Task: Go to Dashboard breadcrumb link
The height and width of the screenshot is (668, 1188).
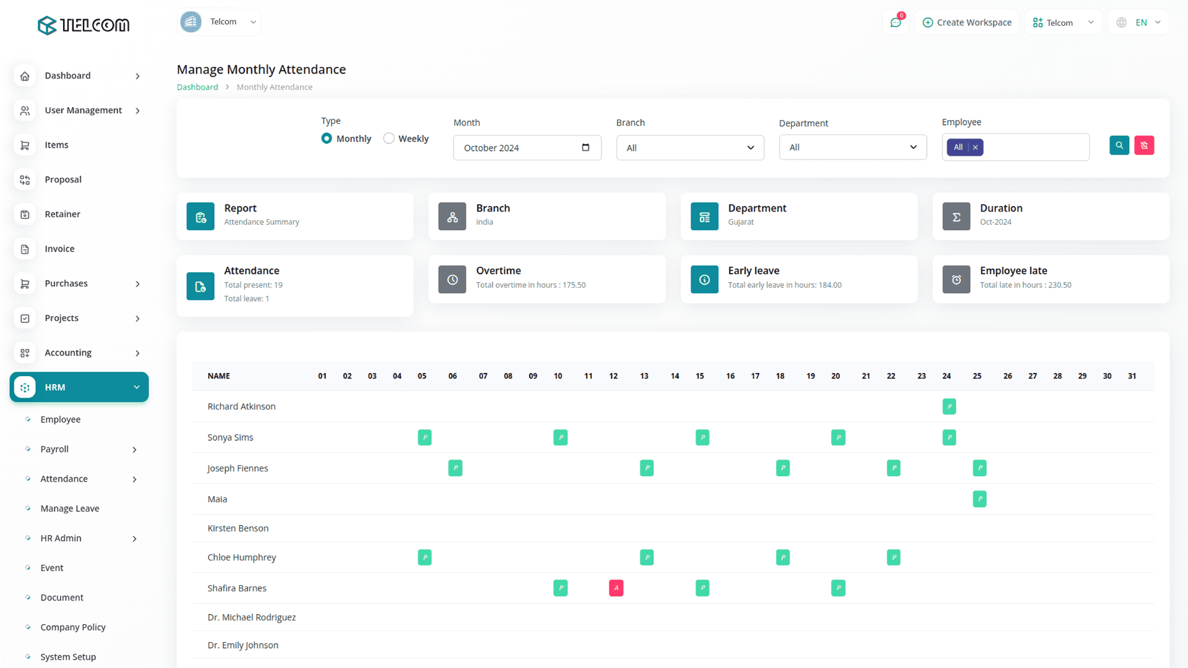Action: 197,87
